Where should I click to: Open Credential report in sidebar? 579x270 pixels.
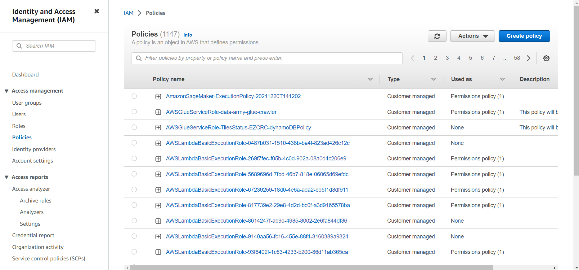(33, 235)
